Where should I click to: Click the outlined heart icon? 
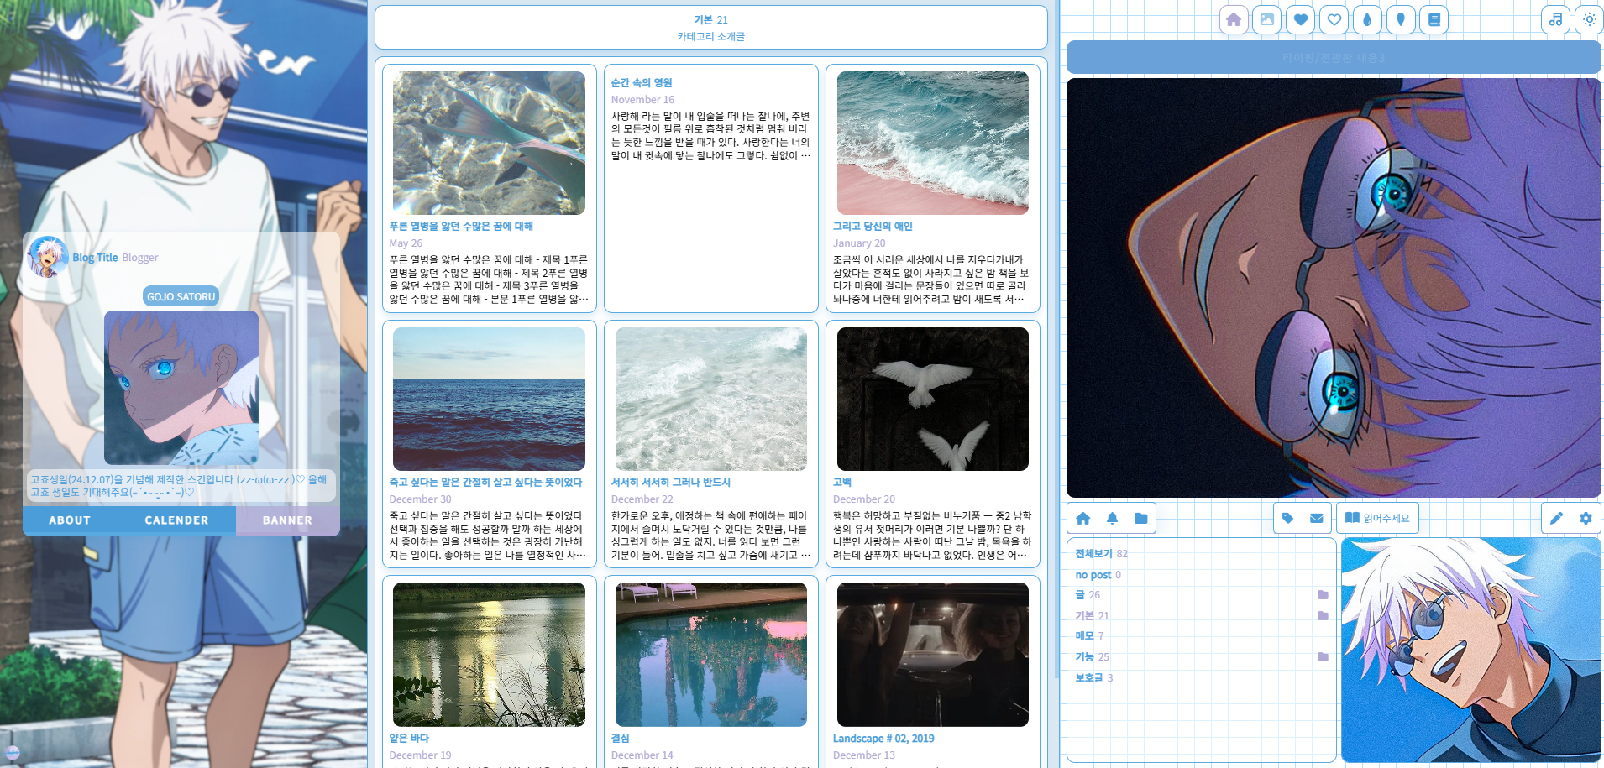[1334, 19]
